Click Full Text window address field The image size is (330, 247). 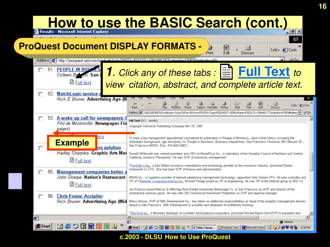click(220, 113)
